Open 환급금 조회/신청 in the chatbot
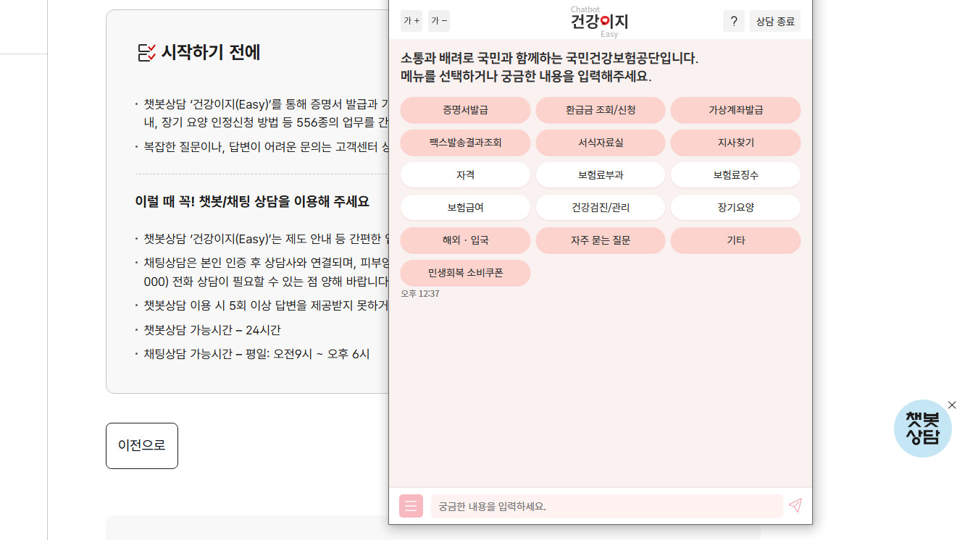978x540 pixels. tap(600, 110)
